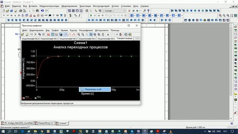The height and width of the screenshot is (134, 238).
Task: Click the find magnifier icon near help
Action: click(x=145, y=11)
